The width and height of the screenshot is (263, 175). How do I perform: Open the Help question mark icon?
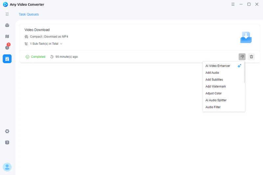pyautogui.click(x=7, y=142)
